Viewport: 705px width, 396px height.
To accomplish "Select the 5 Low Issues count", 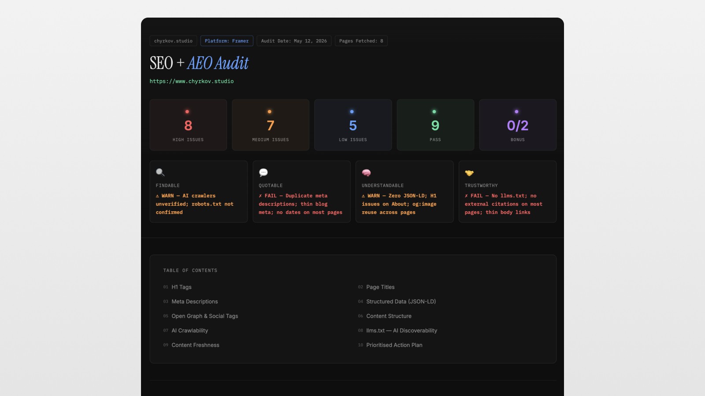I will coord(353,126).
